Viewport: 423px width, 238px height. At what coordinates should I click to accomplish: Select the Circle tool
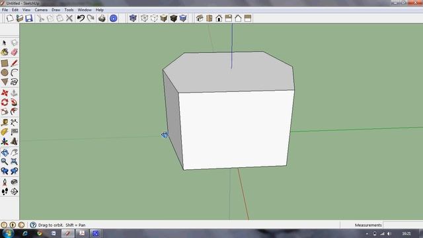[5, 72]
